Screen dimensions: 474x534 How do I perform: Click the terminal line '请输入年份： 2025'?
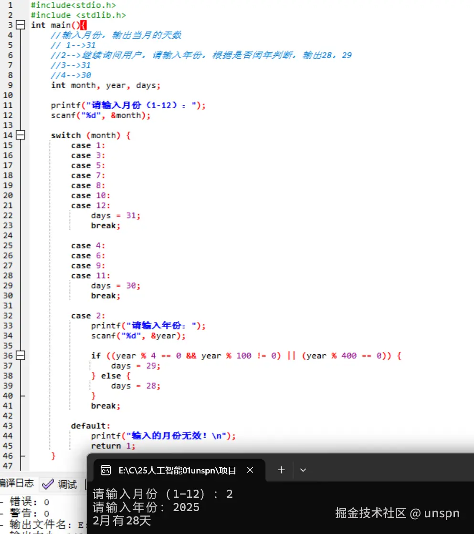tap(146, 507)
